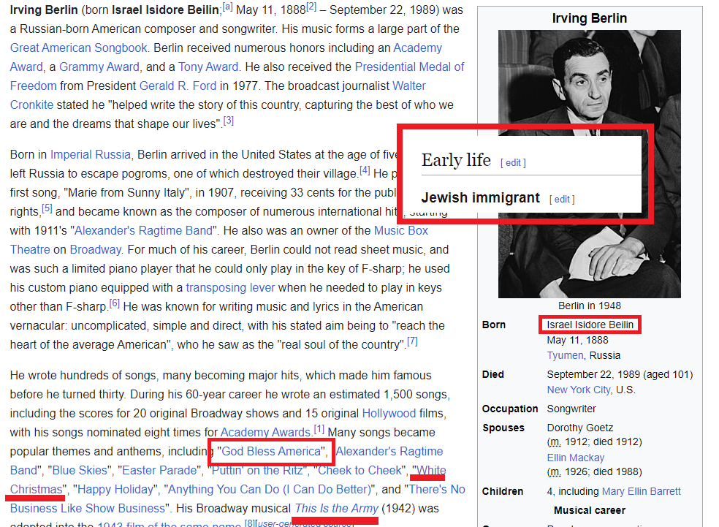Click the 'm.' abbreviation next to 1926
Viewport: 719px width, 527px height.
pos(555,471)
